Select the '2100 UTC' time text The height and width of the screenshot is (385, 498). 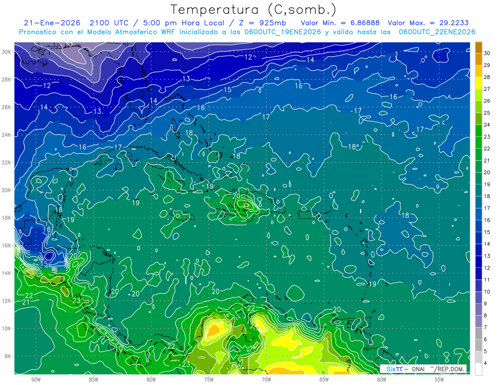pos(107,23)
